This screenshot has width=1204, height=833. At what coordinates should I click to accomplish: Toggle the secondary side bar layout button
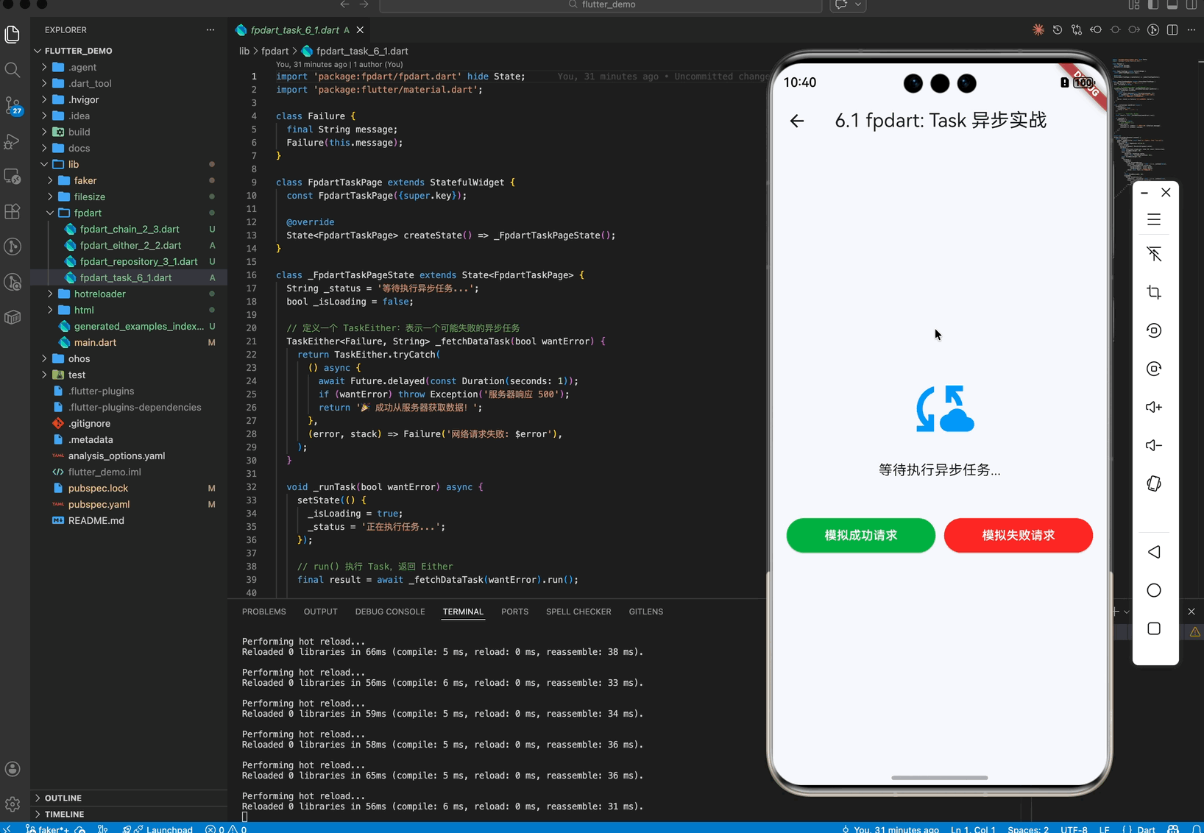(1191, 4)
